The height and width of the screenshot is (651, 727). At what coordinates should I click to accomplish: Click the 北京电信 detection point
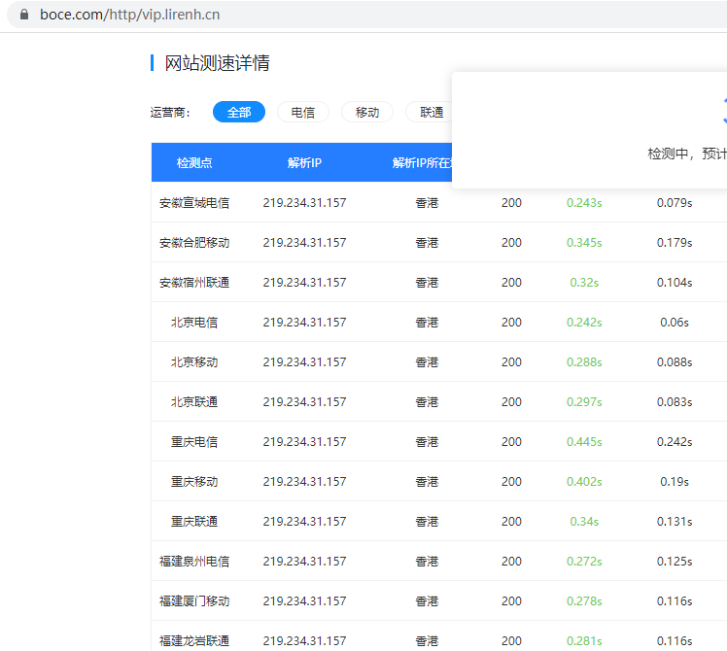(x=194, y=323)
